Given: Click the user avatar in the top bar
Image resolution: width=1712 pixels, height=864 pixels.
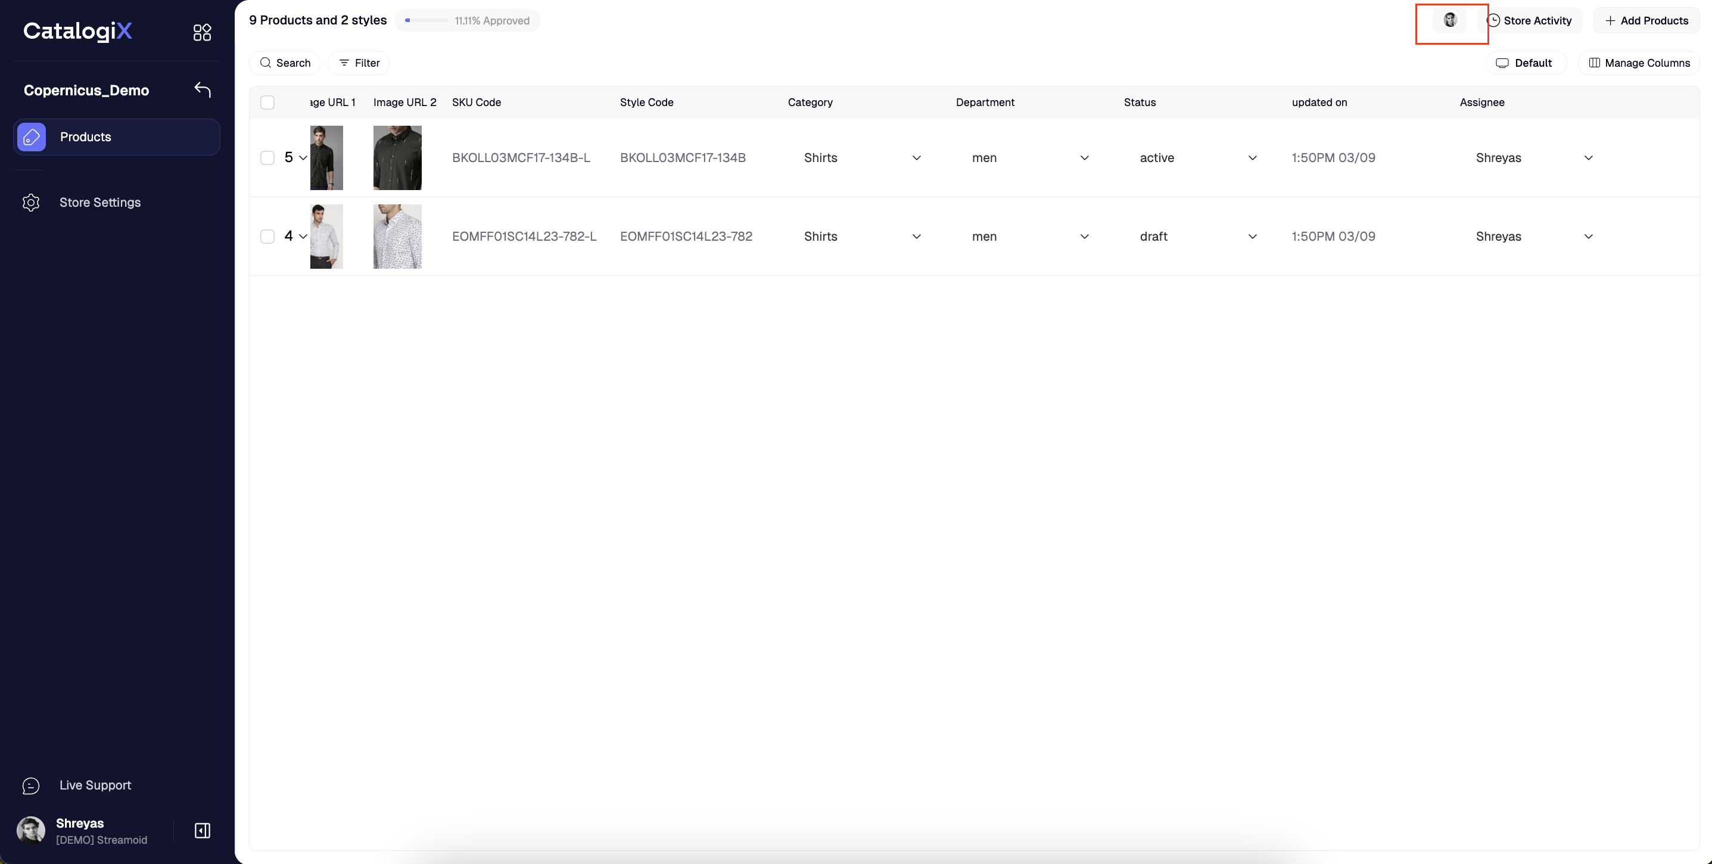Looking at the screenshot, I should tap(1450, 21).
